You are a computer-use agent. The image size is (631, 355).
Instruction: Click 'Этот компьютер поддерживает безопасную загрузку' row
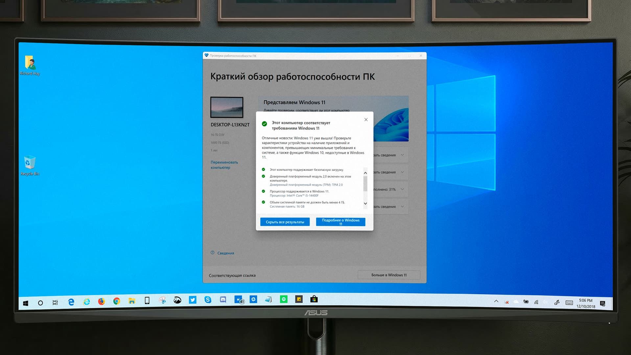click(x=307, y=170)
